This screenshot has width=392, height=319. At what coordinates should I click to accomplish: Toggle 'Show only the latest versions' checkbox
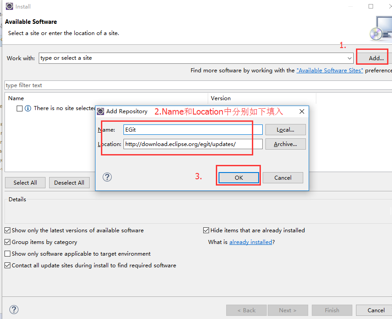8,230
